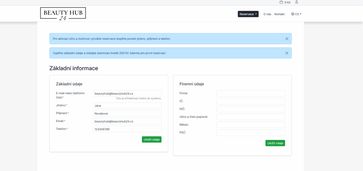Select the Město input field
Viewport: 363px width, 171px height.
pyautogui.click(x=250, y=125)
